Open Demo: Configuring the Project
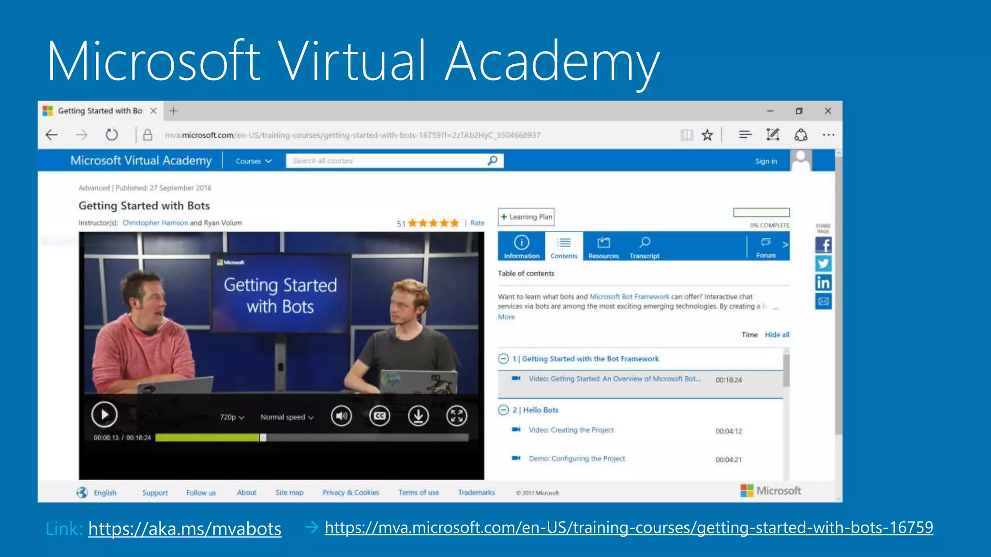Image resolution: width=991 pixels, height=557 pixels. pos(577,459)
